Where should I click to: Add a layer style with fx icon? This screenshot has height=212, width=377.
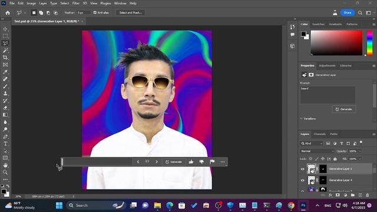point(330,195)
